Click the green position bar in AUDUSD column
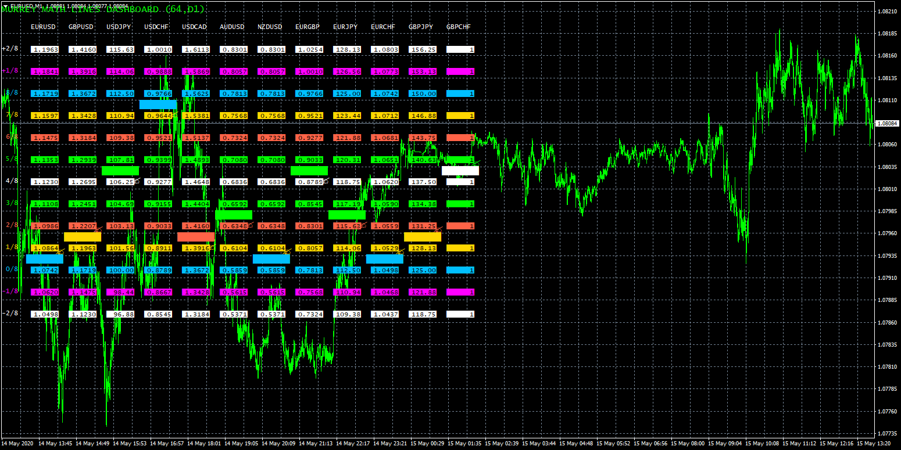 (234, 215)
